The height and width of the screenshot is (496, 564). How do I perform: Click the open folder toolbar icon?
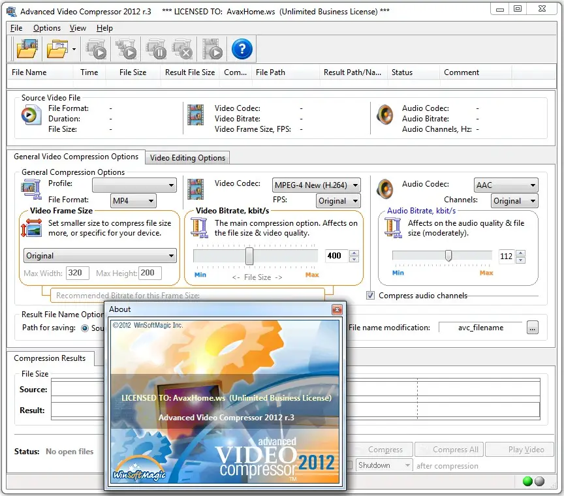coord(57,49)
